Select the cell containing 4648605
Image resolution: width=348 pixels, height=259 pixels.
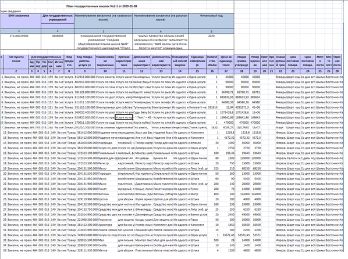click(x=58, y=41)
